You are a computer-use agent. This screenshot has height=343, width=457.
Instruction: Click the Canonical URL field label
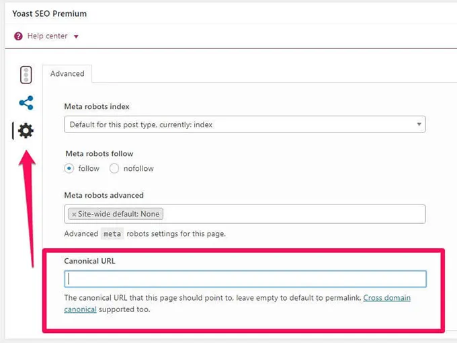[x=90, y=260]
